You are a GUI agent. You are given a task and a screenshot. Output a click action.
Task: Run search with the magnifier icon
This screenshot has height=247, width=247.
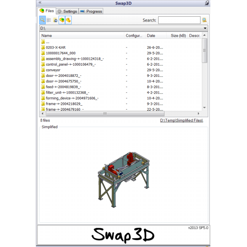pyautogui.click(x=204, y=20)
